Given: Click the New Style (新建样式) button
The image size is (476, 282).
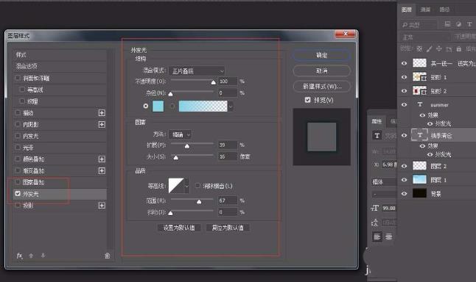Looking at the screenshot, I should click(x=322, y=87).
